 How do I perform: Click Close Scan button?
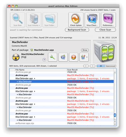[x=105, y=30]
